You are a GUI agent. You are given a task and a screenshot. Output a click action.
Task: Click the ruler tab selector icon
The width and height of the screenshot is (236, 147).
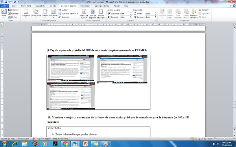(x=2, y=24)
